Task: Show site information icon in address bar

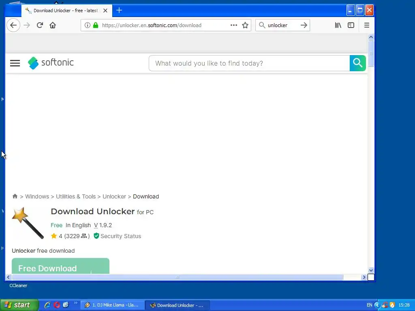Action: (88, 25)
